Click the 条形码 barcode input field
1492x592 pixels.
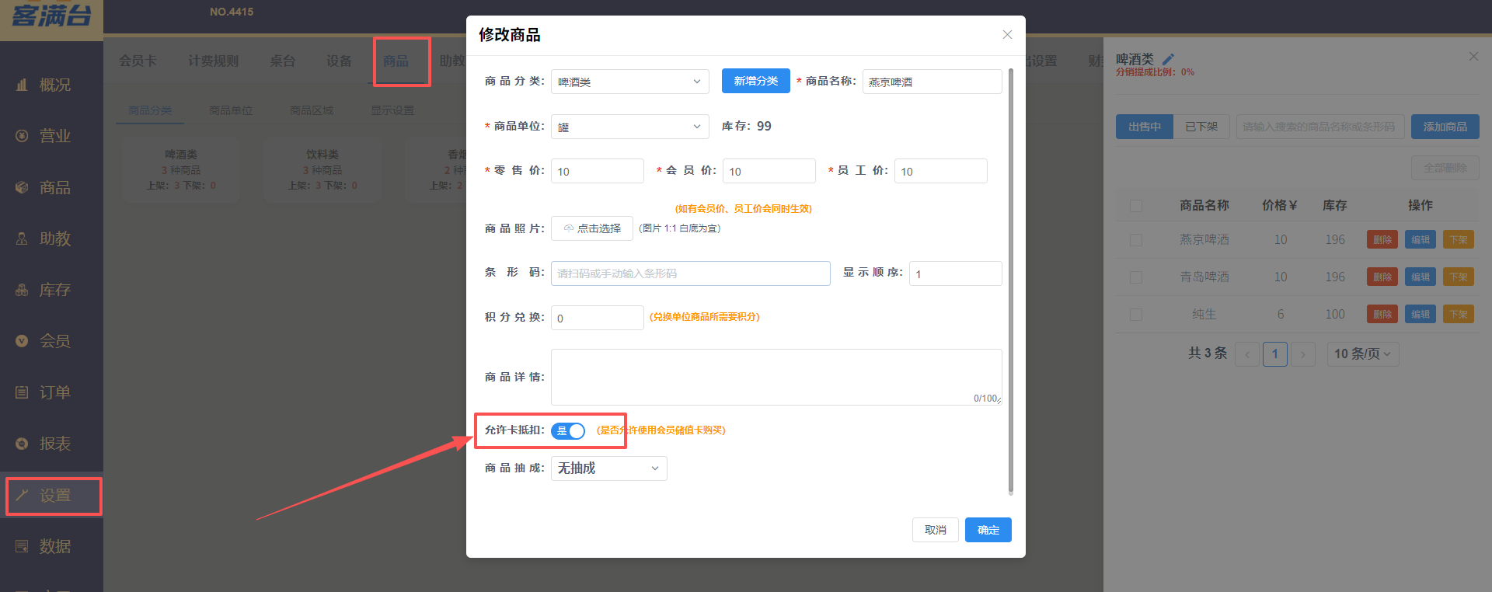point(690,273)
